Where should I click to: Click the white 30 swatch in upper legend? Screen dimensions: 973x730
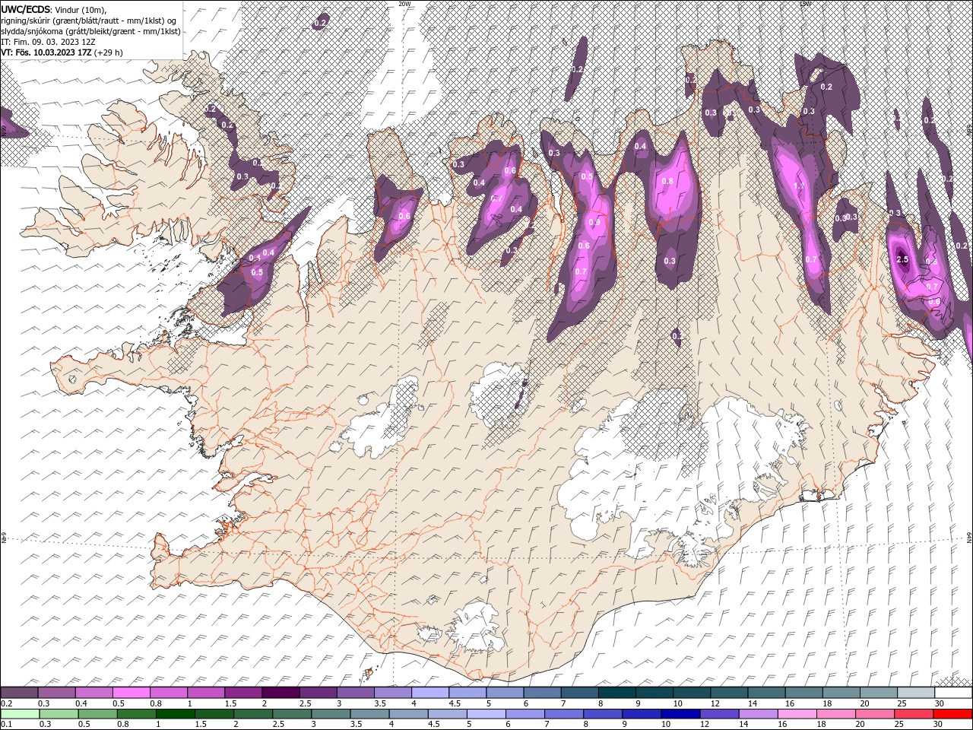click(x=953, y=693)
